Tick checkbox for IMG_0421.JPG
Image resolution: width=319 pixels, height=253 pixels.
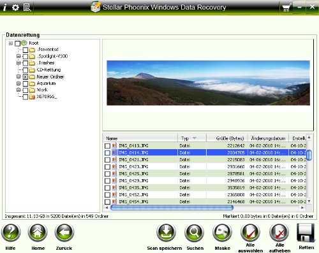pos(108,160)
